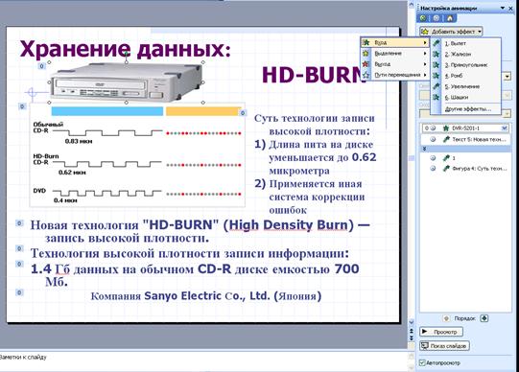Click the Просмотр play button
Screen dimensions: 519x372
(x=441, y=332)
